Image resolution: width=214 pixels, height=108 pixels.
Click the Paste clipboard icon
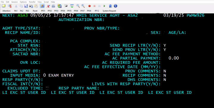[x=36, y=6]
